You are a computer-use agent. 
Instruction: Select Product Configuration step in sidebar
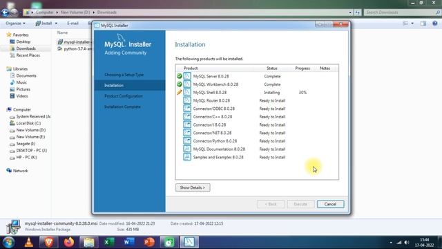124,96
